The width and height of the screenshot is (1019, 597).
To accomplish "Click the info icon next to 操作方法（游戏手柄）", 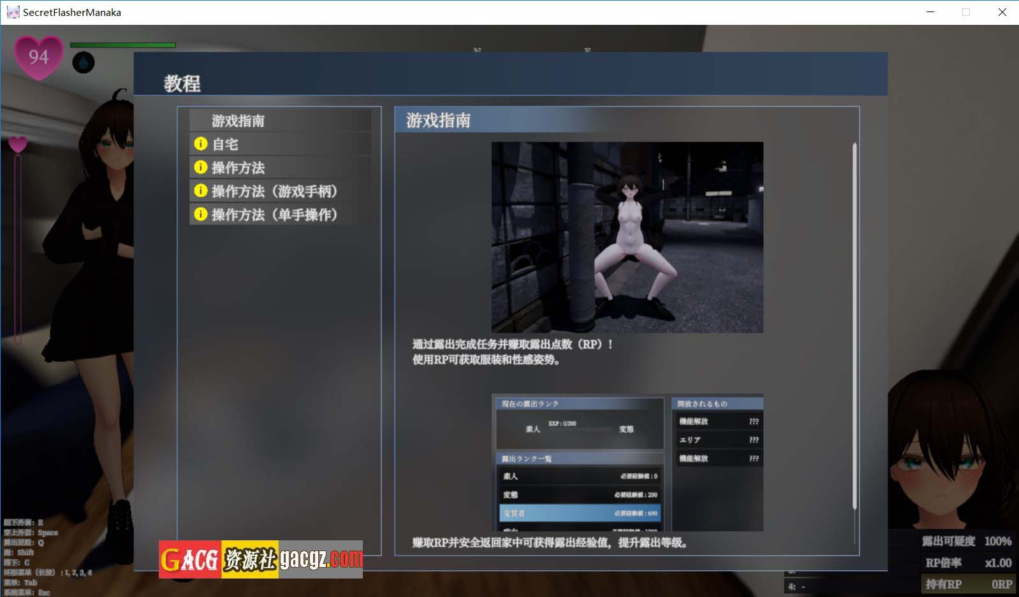I will [201, 191].
